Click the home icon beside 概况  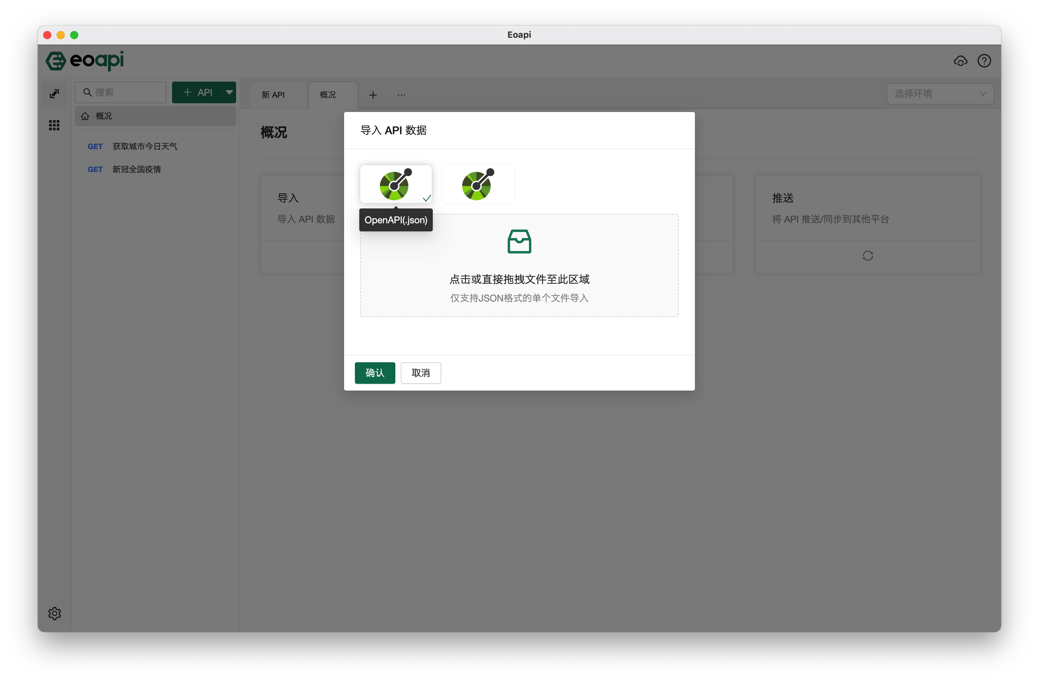tap(85, 116)
